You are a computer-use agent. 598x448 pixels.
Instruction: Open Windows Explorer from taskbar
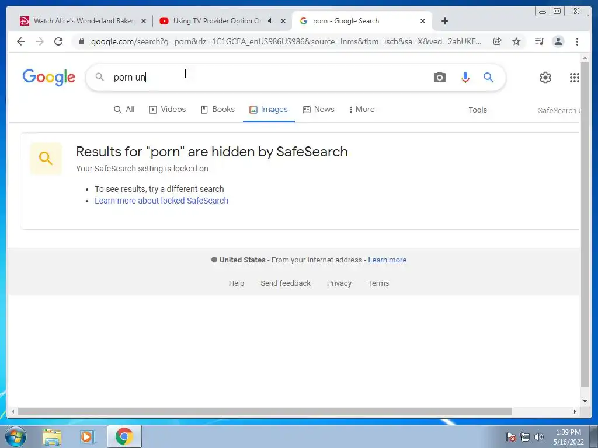[x=52, y=436]
